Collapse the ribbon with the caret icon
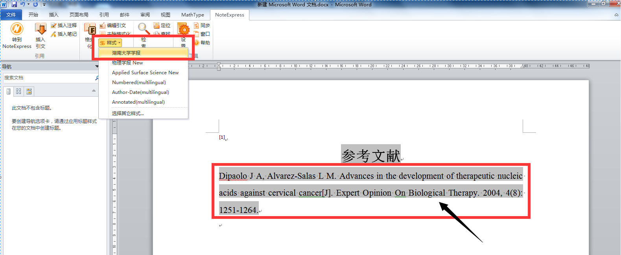The width and height of the screenshot is (621, 255). click(616, 15)
